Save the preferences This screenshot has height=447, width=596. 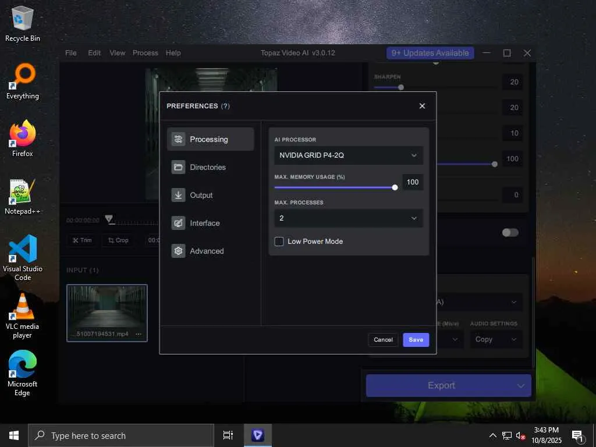coord(416,340)
